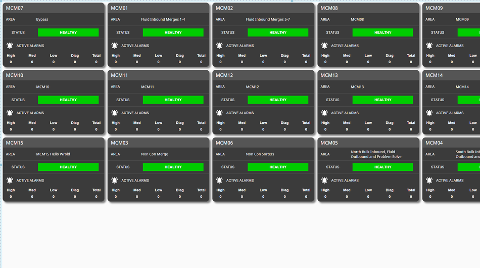Select the HEALTHY status indicator for MCM06
The height and width of the screenshot is (268, 480).
coord(278,167)
